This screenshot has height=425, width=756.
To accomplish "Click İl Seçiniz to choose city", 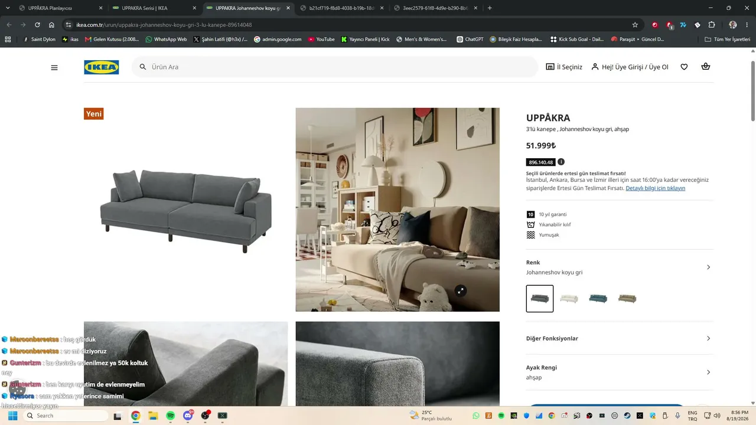I will pos(564,67).
